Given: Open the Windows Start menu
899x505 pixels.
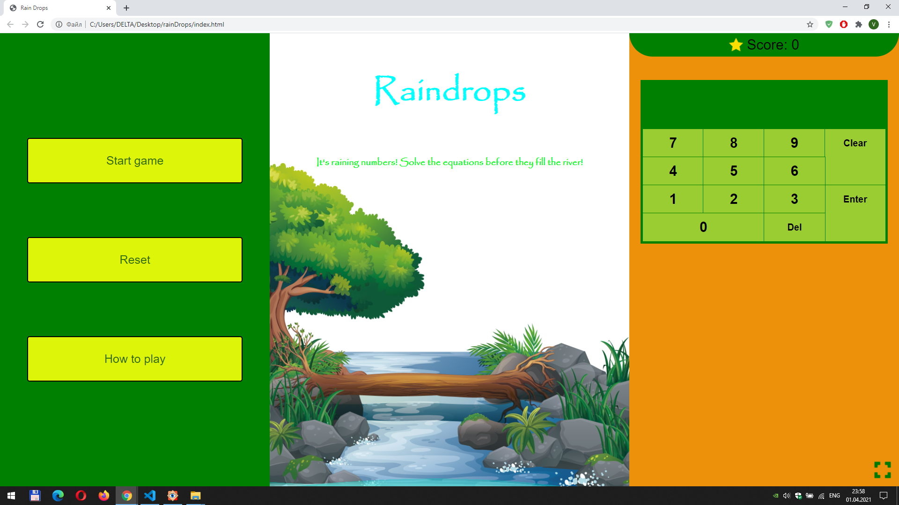Looking at the screenshot, I should (x=11, y=496).
